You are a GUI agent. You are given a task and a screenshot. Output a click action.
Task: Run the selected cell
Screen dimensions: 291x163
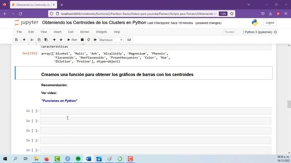pos(72,40)
